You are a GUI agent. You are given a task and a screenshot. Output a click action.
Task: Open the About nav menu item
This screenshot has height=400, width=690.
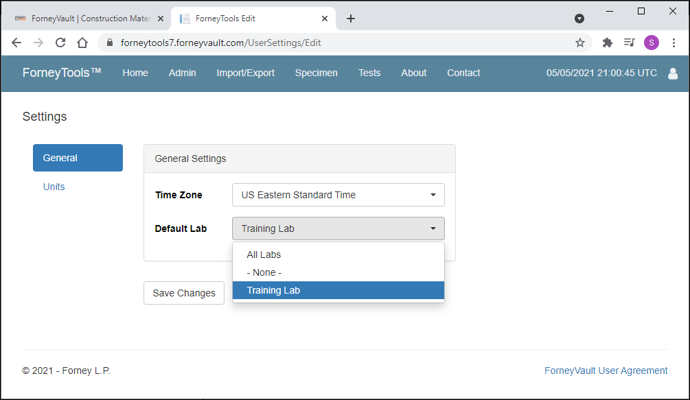413,73
